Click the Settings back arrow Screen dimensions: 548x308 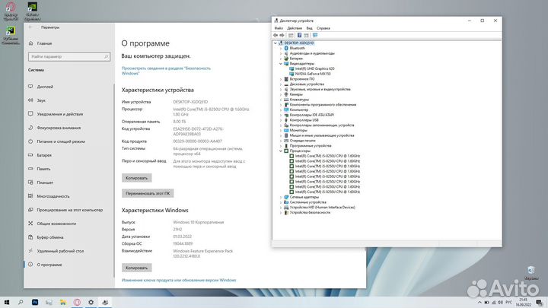(x=30, y=27)
